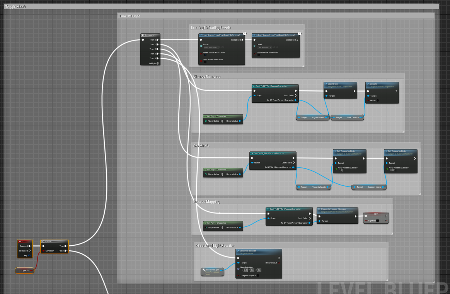The width and height of the screenshot is (450, 294).
Task: Enable the Make Visible After Load checkbox
Action: coord(205,54)
